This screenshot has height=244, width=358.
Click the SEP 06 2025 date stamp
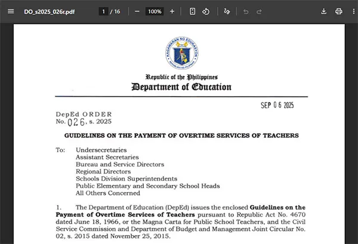(277, 105)
